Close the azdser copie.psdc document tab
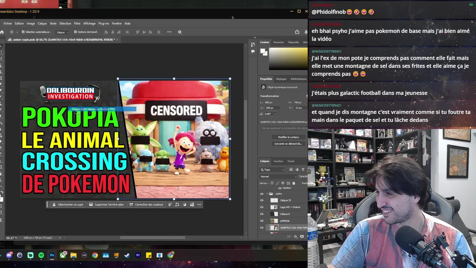This screenshot has height=268, width=476. pyautogui.click(x=117, y=39)
